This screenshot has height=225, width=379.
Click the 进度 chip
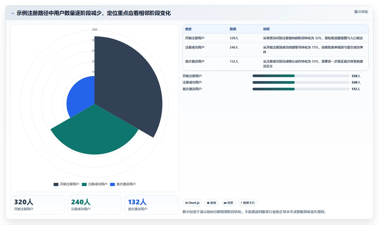coord(228,203)
